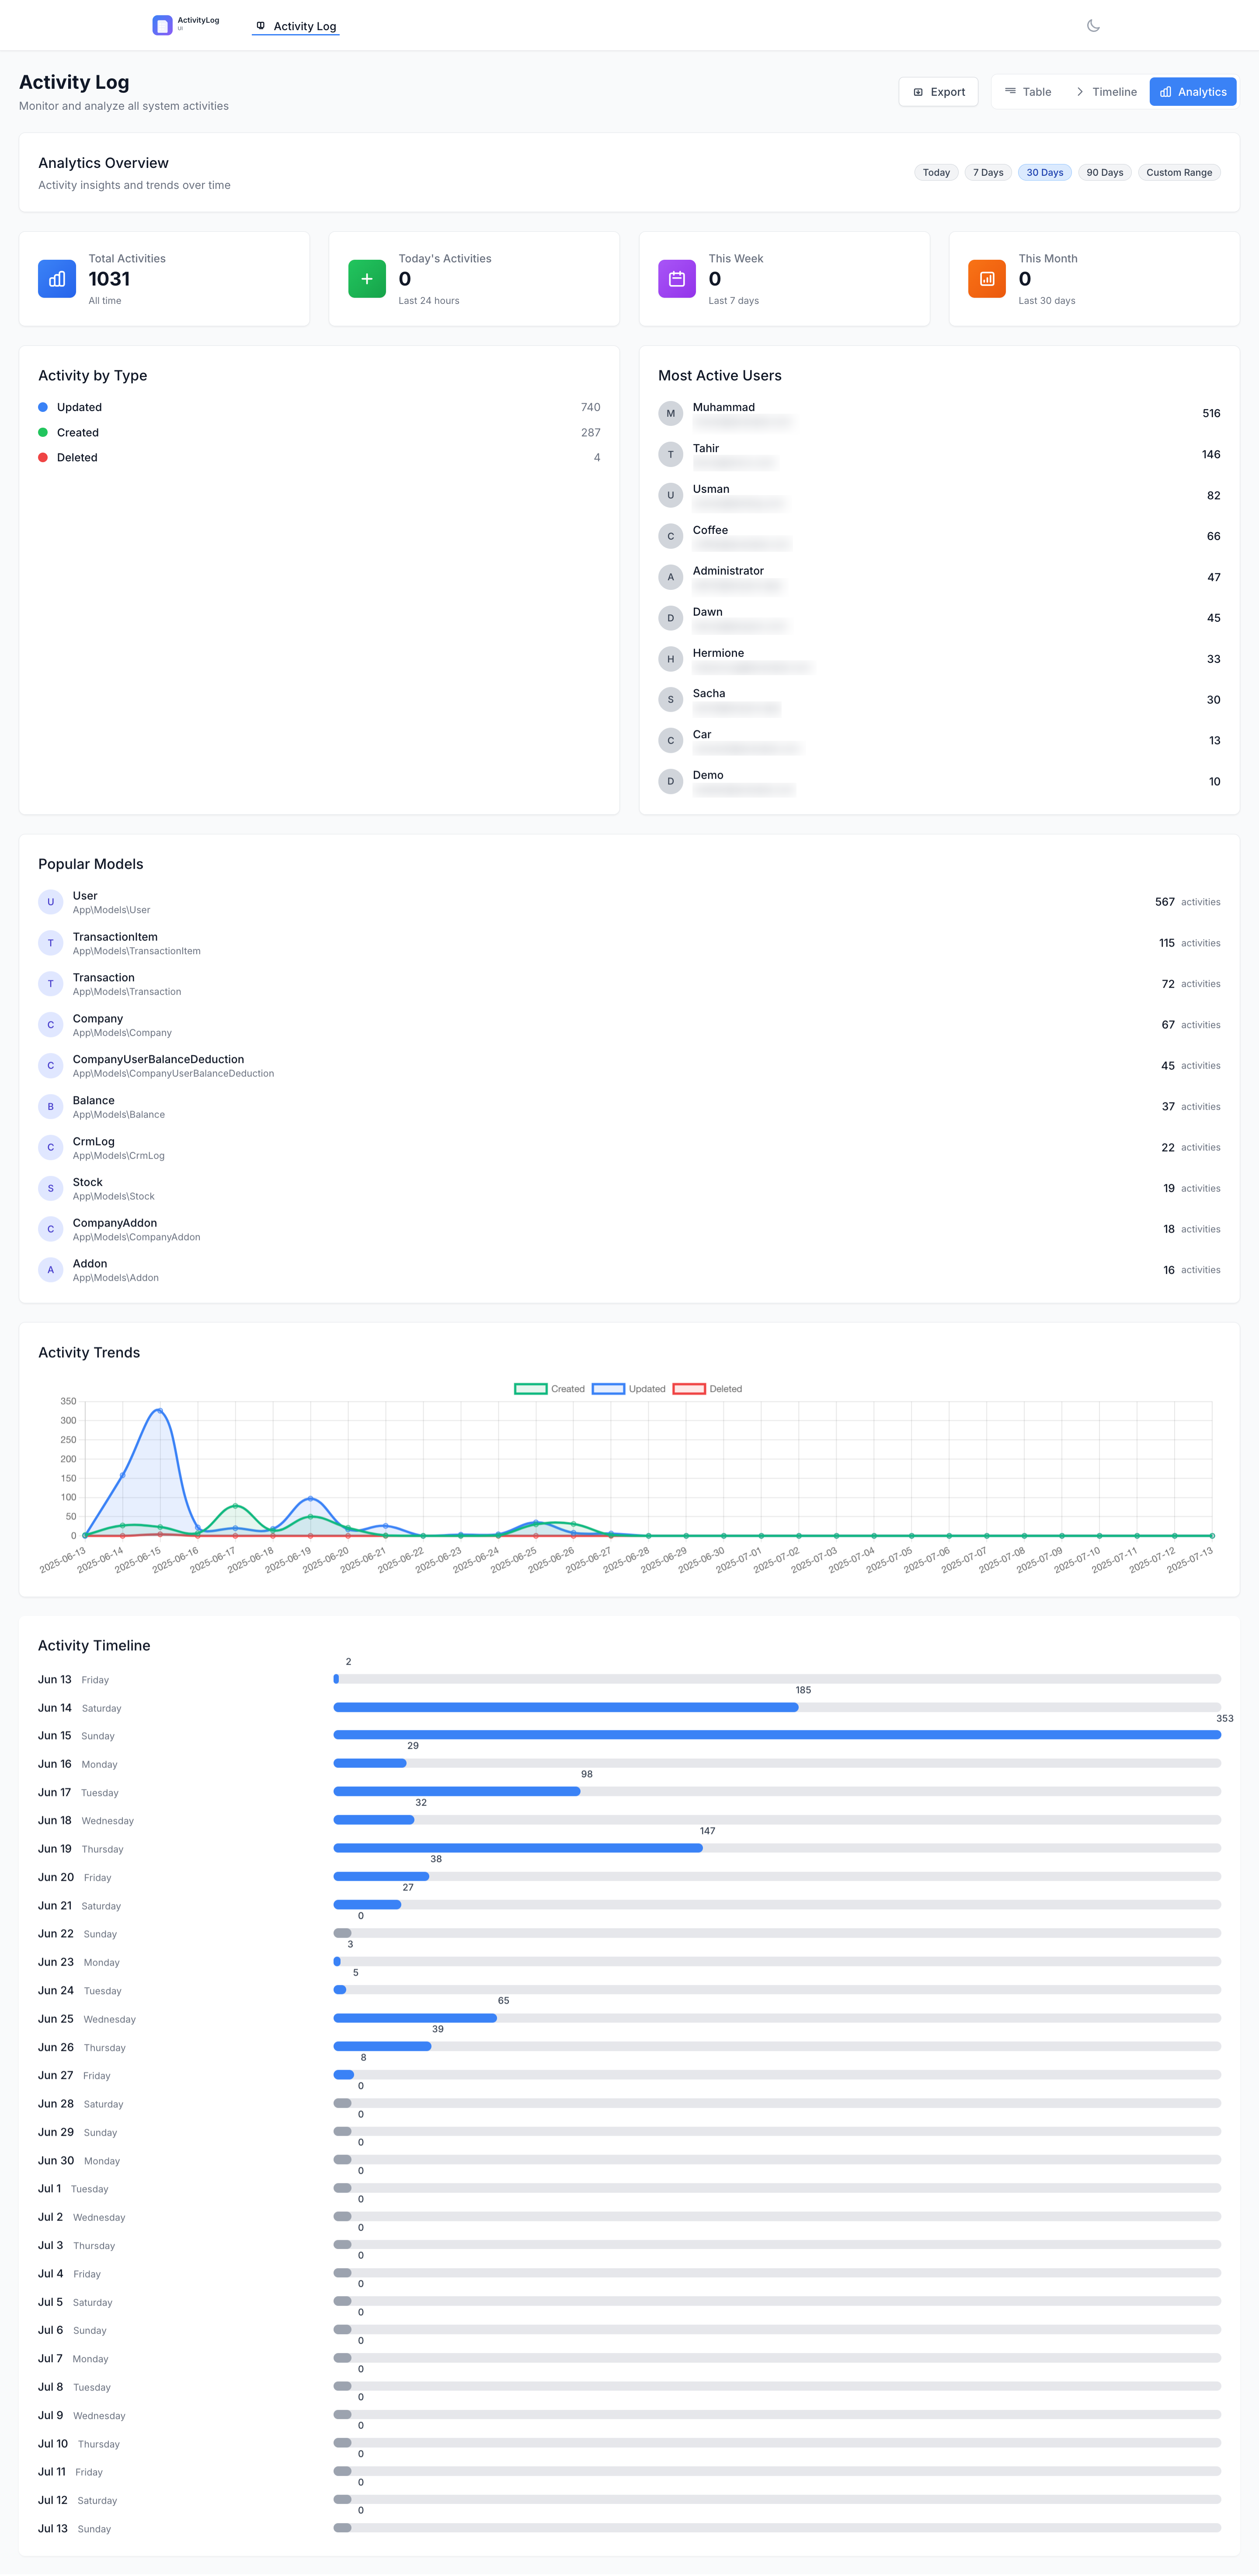Click CompanyAddon model name
This screenshot has width=1259, height=2576.
click(x=115, y=1223)
